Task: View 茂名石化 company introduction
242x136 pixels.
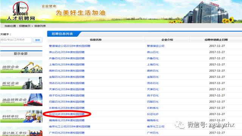Action: click(153, 83)
